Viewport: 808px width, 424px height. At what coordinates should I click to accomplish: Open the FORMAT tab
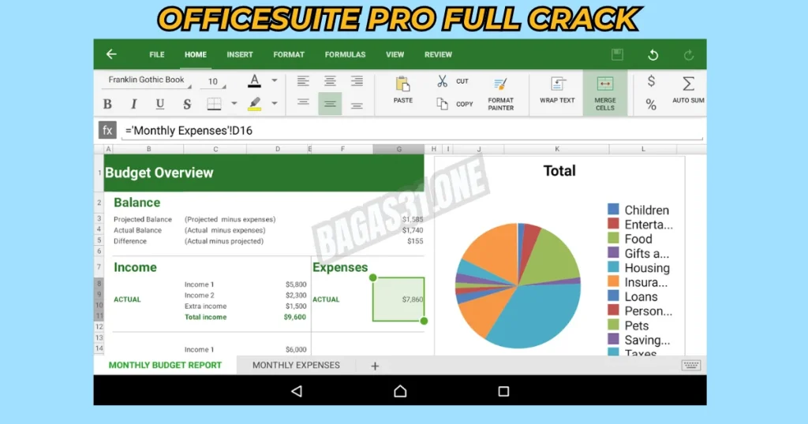289,54
